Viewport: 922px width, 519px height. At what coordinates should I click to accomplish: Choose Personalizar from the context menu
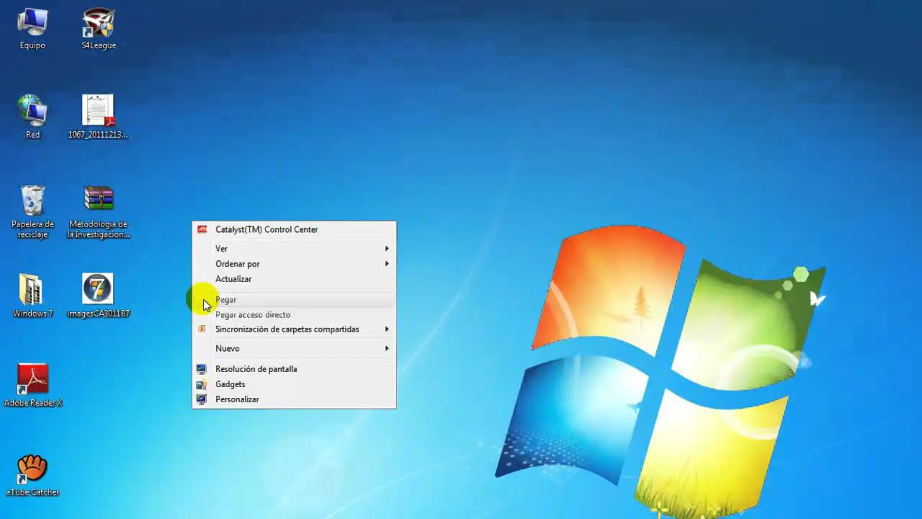tap(294, 399)
